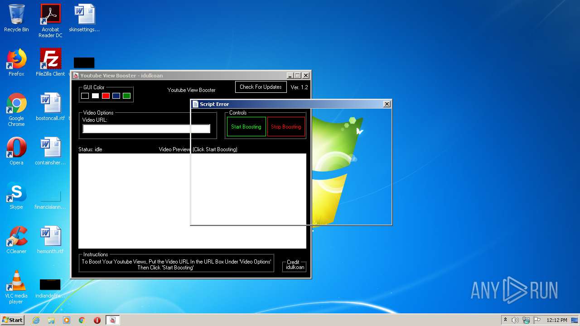Open Opera from the taskbar
This screenshot has width=580, height=326.
click(x=97, y=320)
